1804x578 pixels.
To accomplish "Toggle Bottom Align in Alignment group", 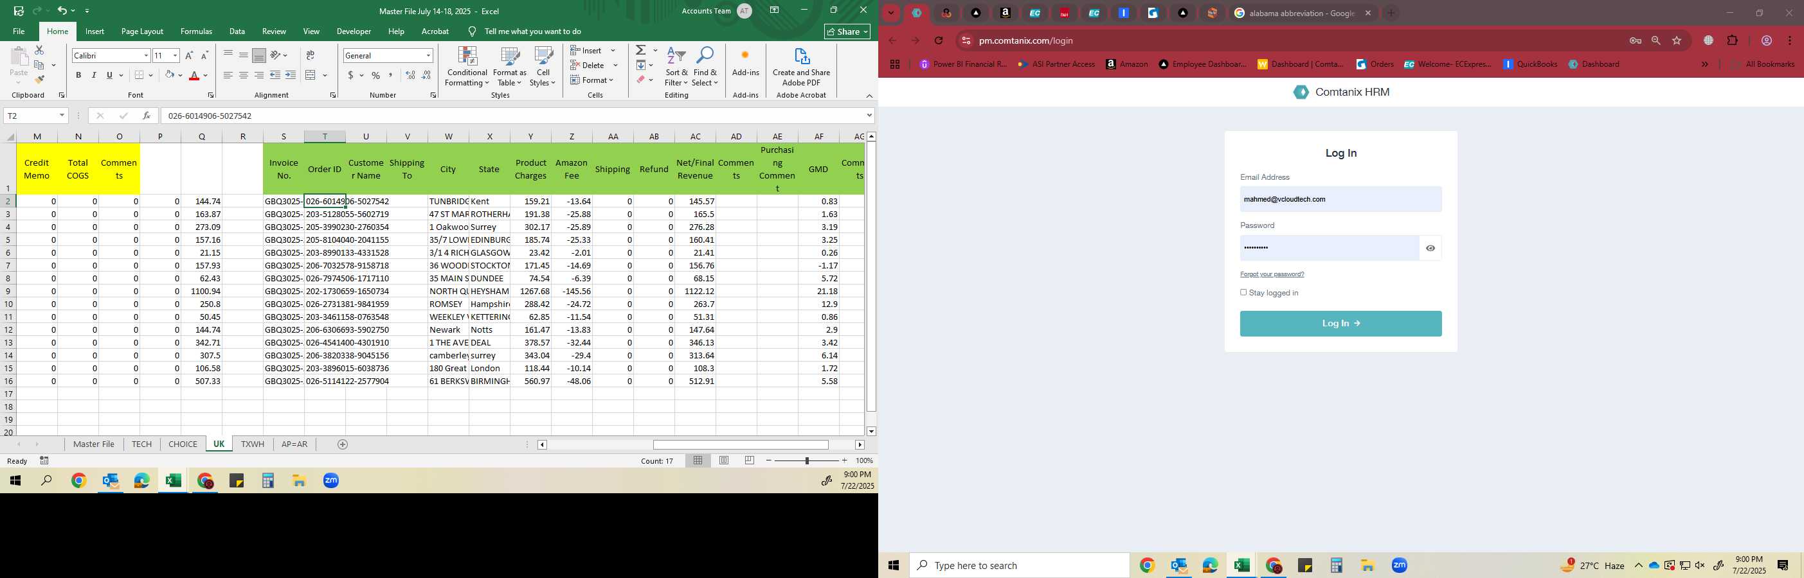I will tap(259, 55).
